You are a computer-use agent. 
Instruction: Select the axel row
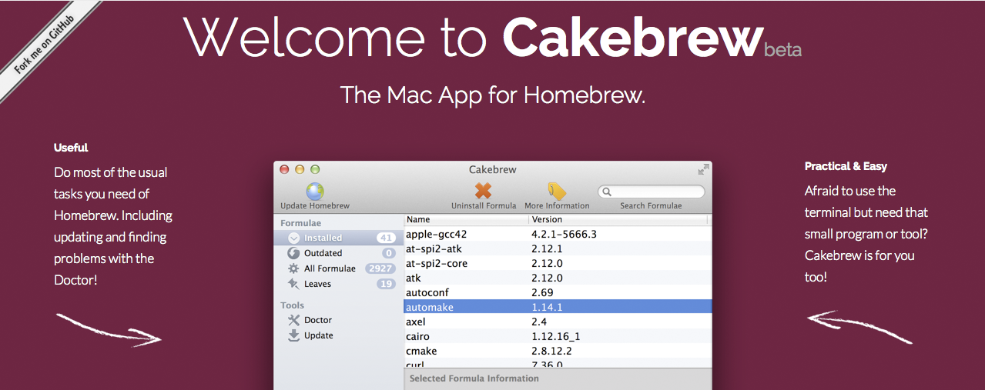[x=558, y=322]
